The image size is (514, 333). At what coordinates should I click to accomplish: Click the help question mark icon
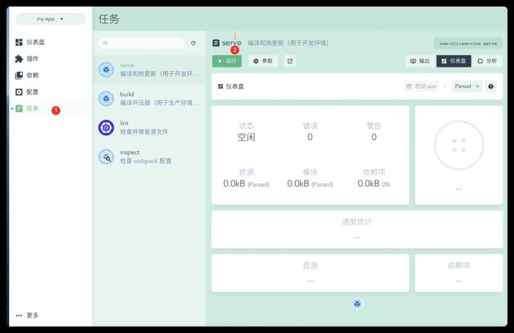[491, 87]
